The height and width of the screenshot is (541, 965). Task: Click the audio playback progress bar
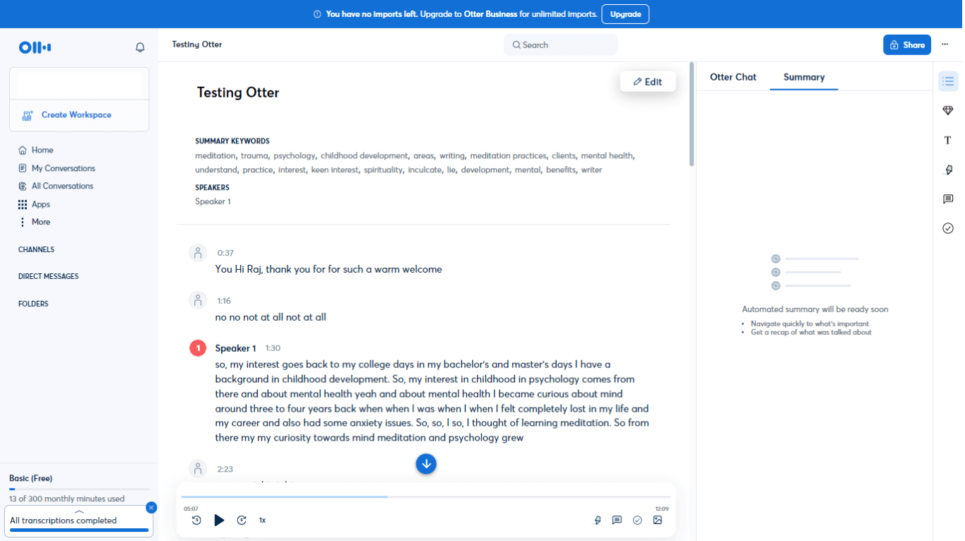pyautogui.click(x=426, y=497)
